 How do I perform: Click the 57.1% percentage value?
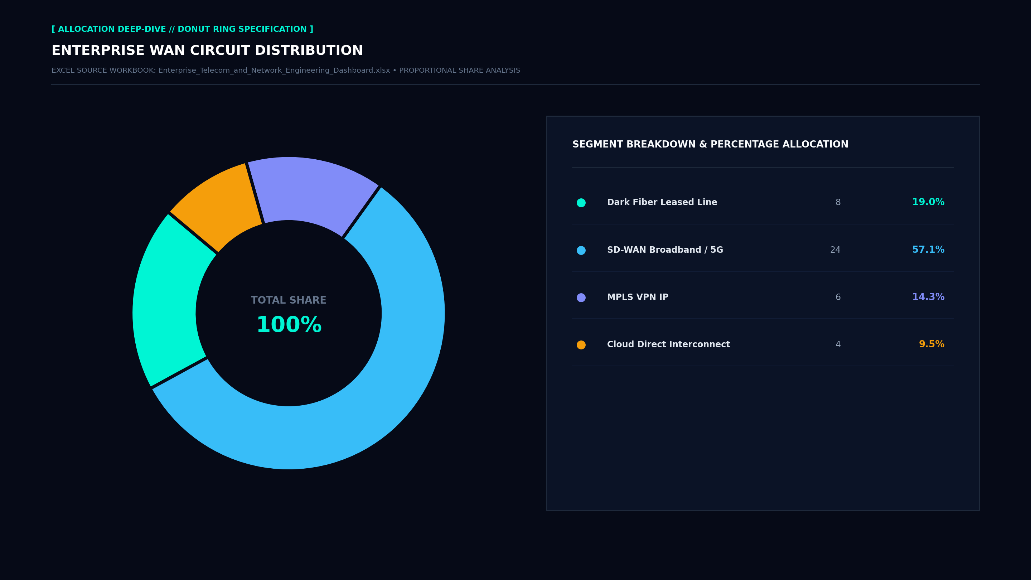point(928,250)
